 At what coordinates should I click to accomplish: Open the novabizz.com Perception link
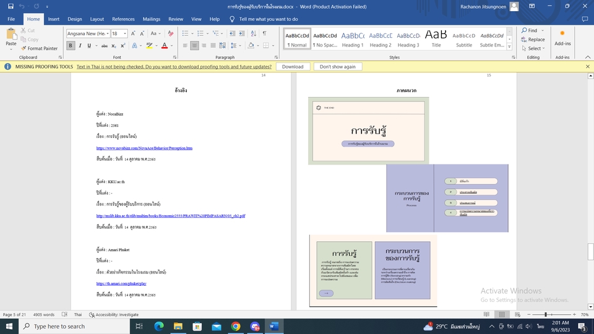pyautogui.click(x=144, y=148)
